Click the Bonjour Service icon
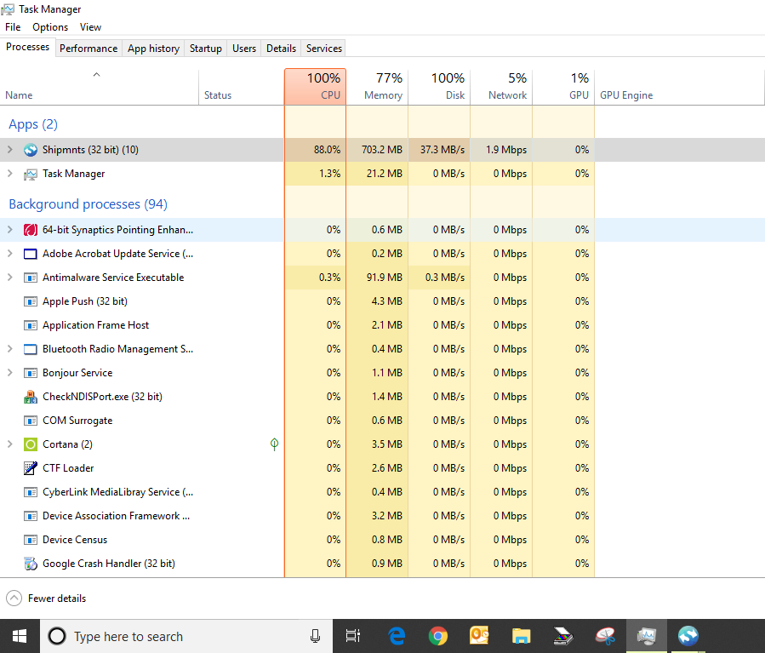Viewport: 765px width, 653px height. click(x=31, y=374)
